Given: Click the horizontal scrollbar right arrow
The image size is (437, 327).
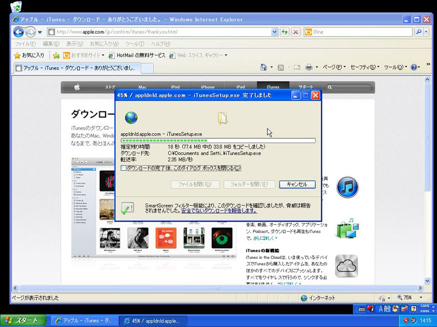Looking at the screenshot, I should (x=420, y=288).
